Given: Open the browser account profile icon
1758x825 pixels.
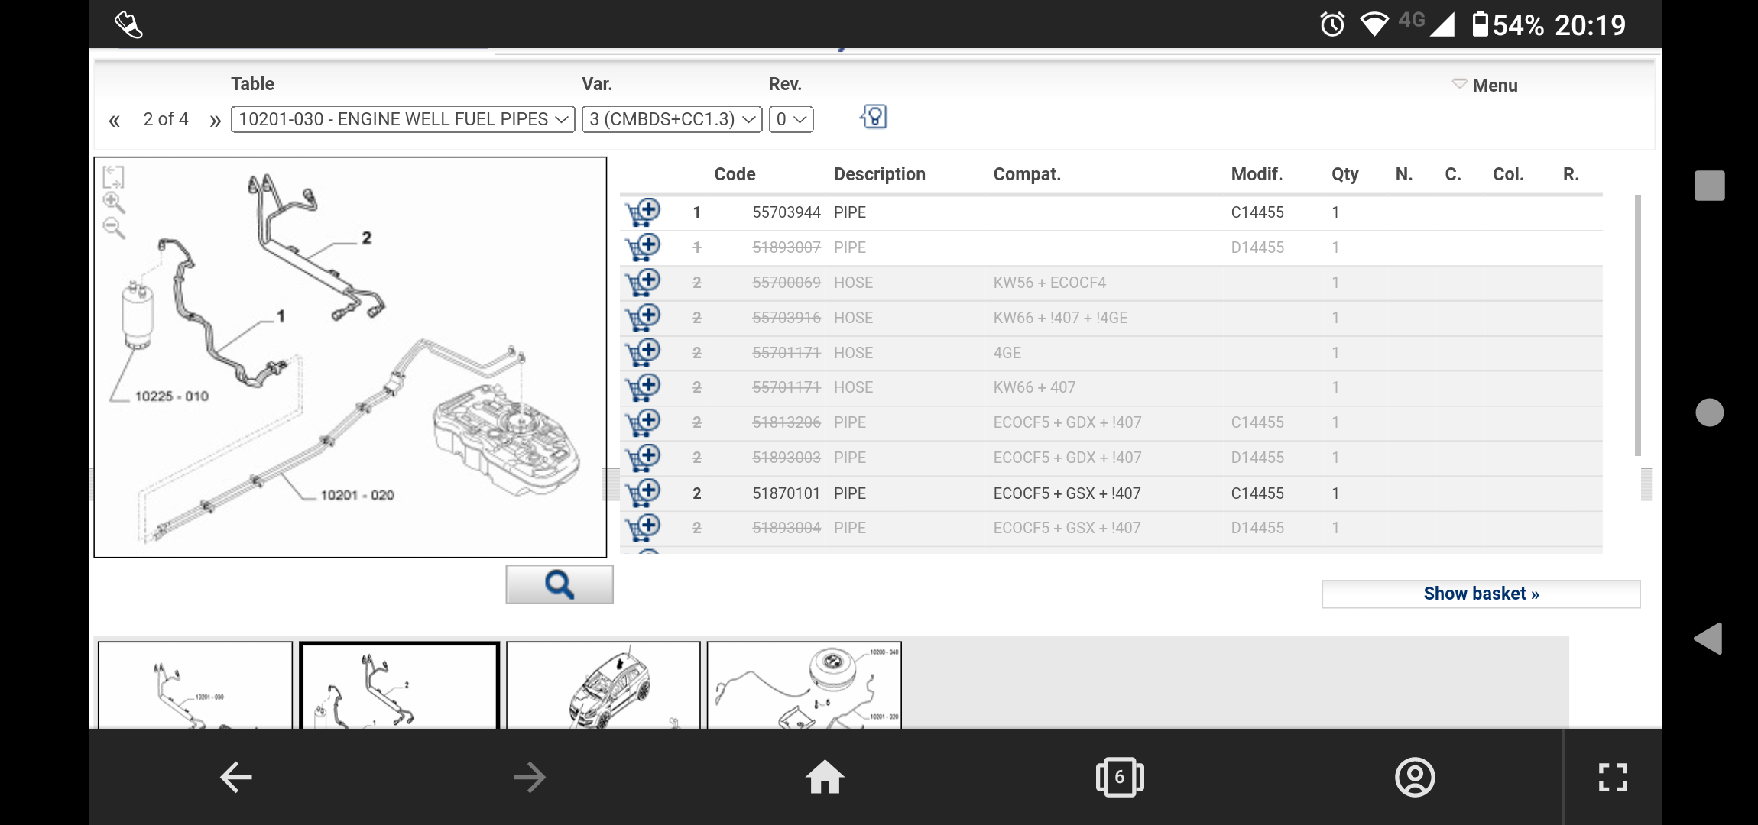Looking at the screenshot, I should click(x=1415, y=777).
